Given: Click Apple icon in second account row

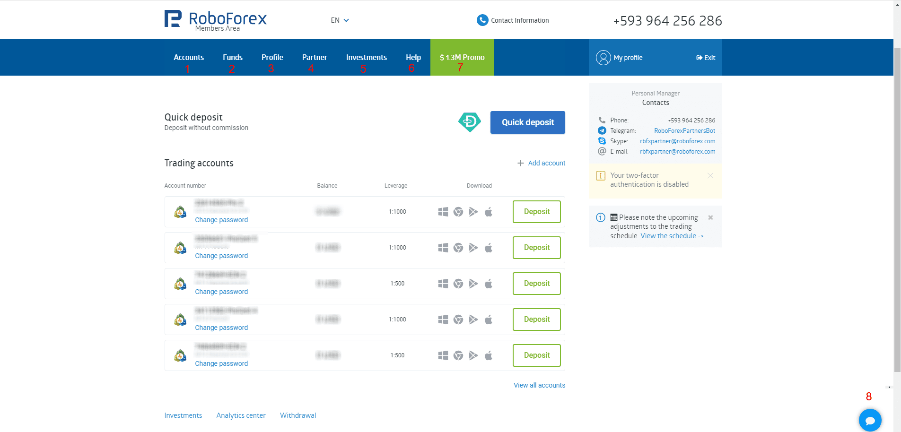Looking at the screenshot, I should pos(489,248).
